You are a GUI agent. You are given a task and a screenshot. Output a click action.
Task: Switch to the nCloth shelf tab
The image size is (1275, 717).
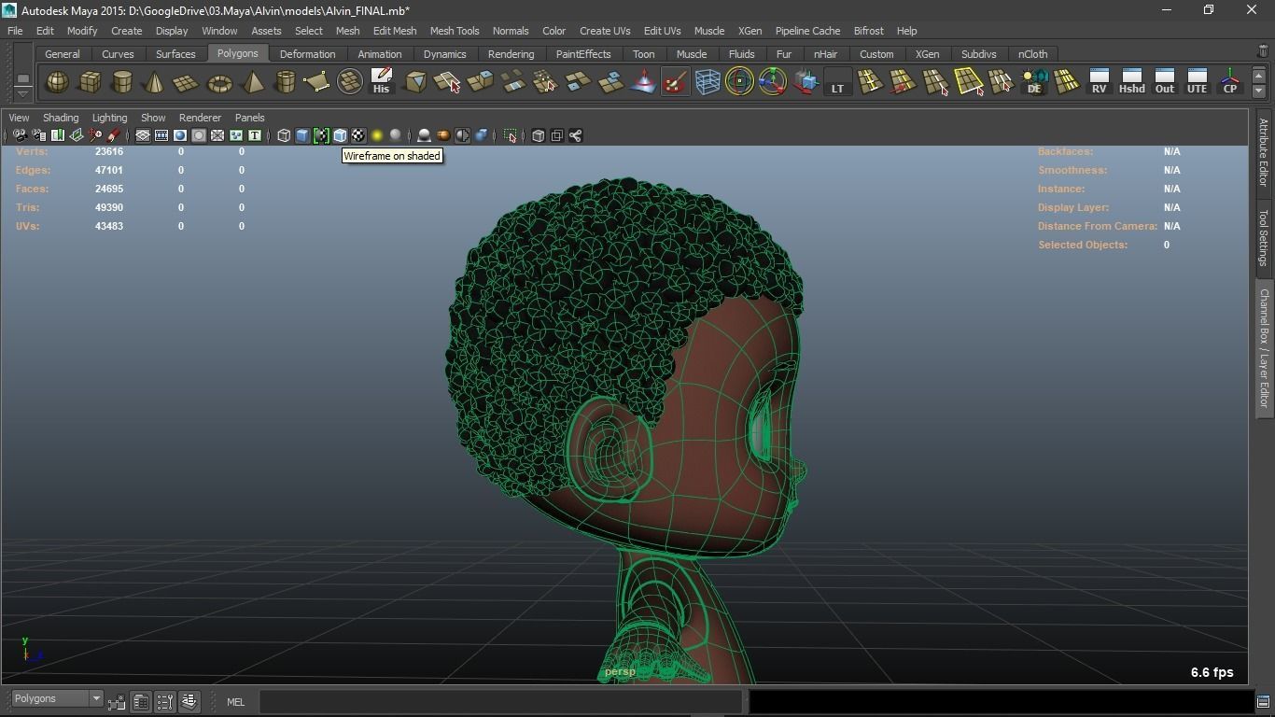click(x=1032, y=54)
